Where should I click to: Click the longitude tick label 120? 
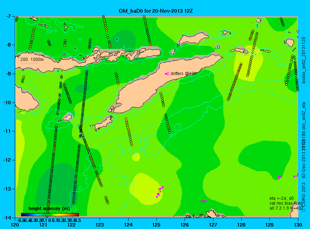click(15, 225)
